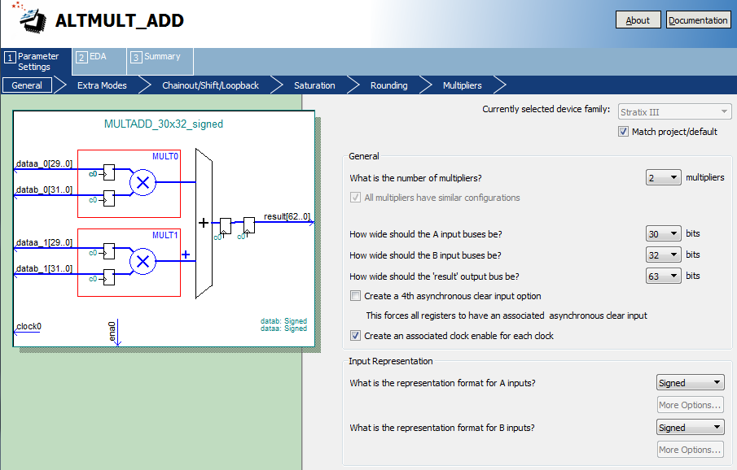Click the MULT1 multiplier symbol in diagram
The height and width of the screenshot is (470, 737).
coord(143,261)
